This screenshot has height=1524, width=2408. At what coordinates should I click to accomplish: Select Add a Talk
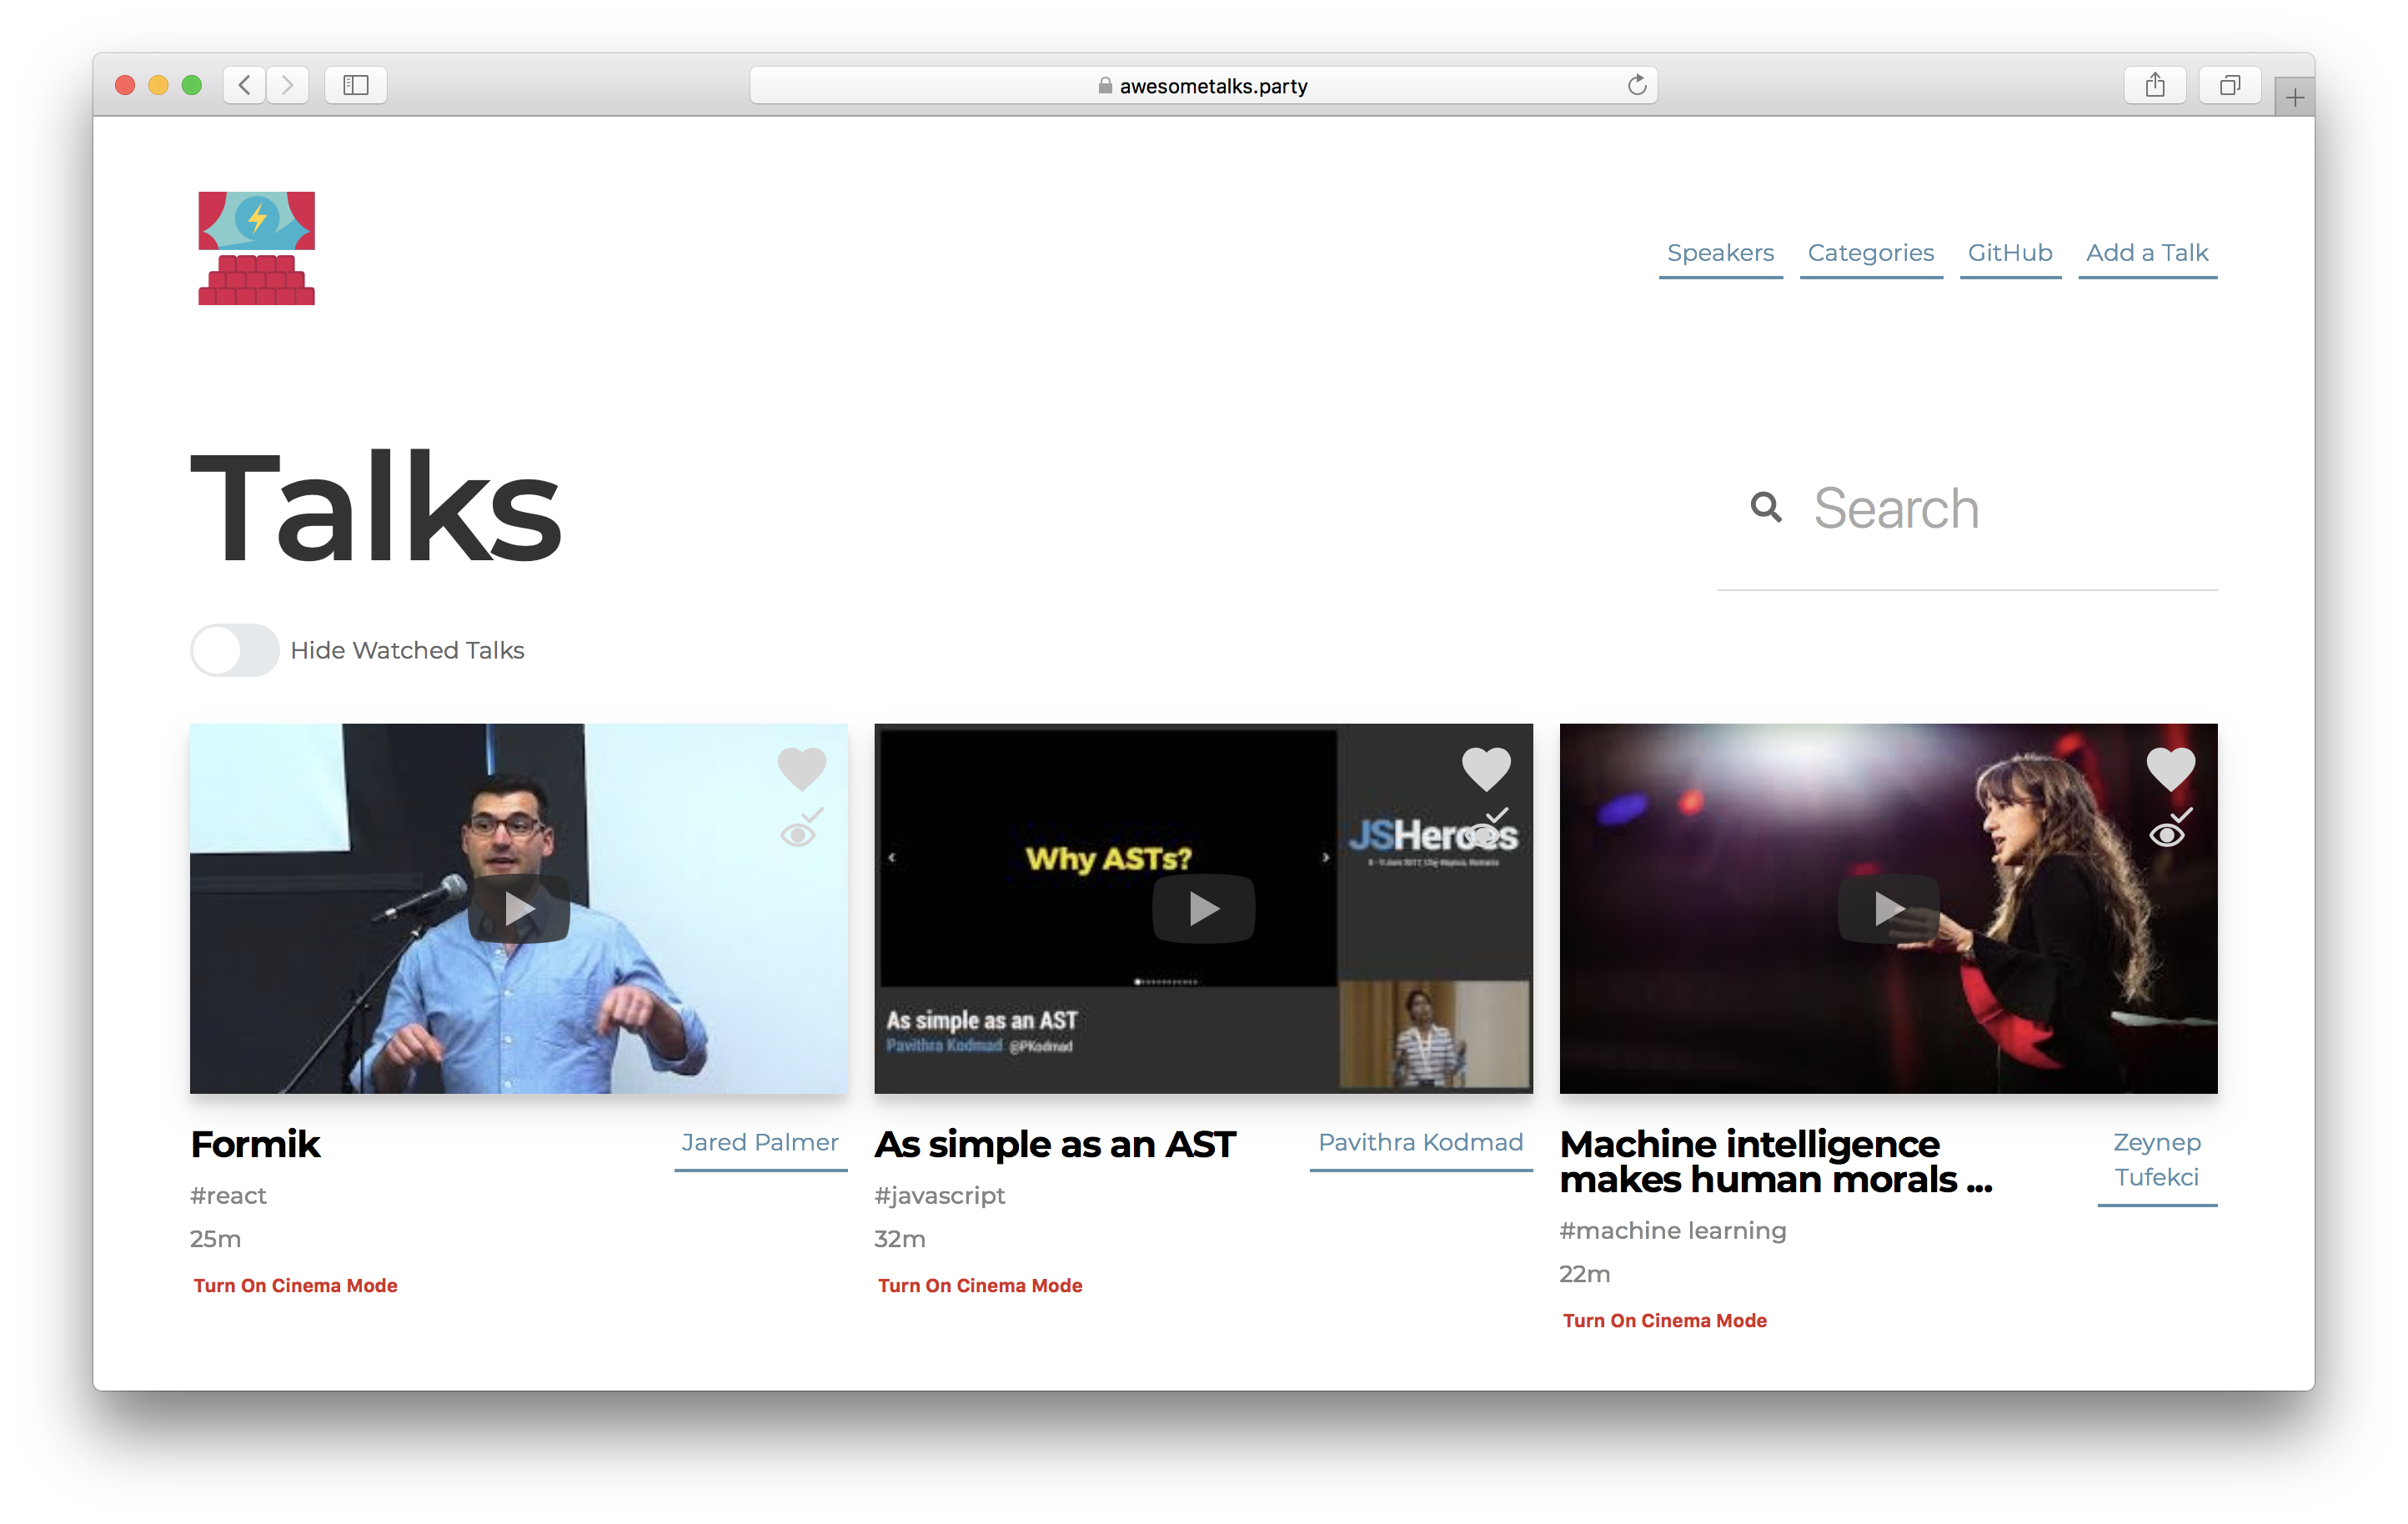coord(2147,253)
